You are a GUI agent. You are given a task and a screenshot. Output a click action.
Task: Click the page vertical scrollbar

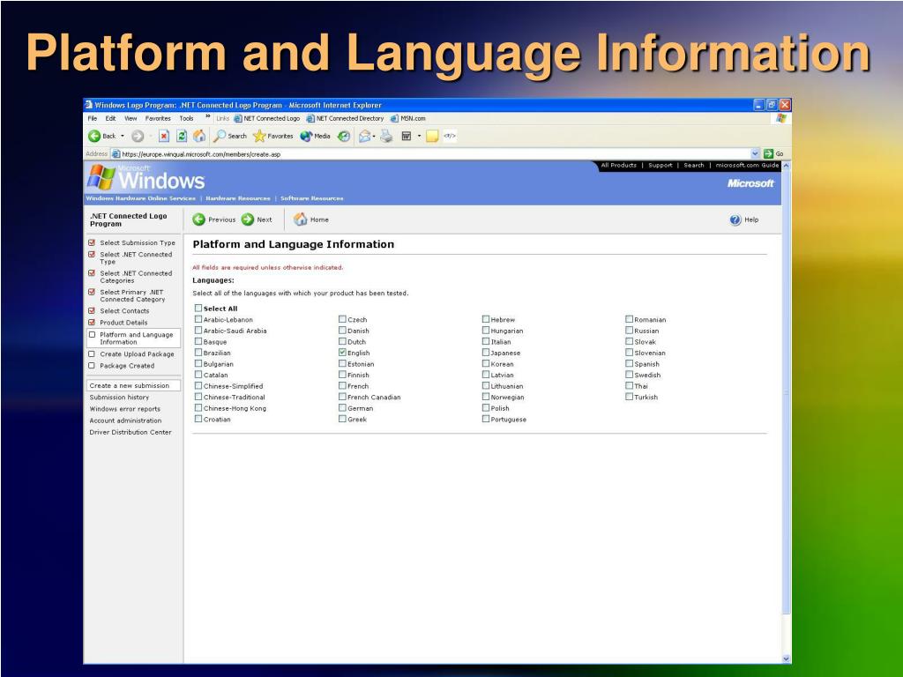(x=786, y=413)
